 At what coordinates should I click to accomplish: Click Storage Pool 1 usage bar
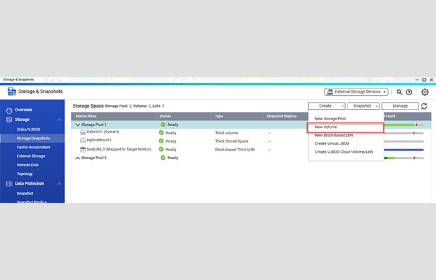coord(404,124)
